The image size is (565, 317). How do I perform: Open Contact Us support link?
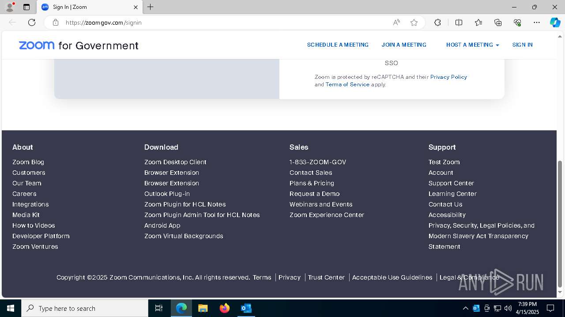[x=445, y=204]
